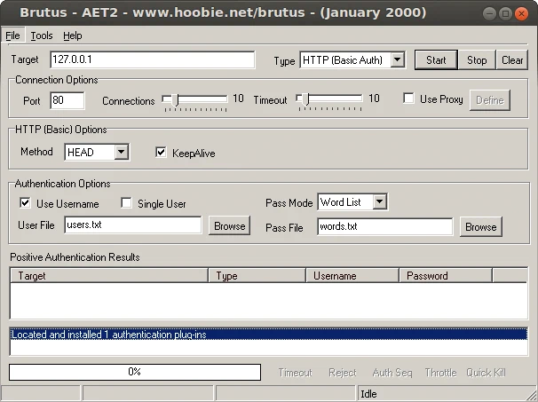This screenshot has width=538, height=402.
Task: Adjust the Timeout slider handle
Action: coord(307,99)
